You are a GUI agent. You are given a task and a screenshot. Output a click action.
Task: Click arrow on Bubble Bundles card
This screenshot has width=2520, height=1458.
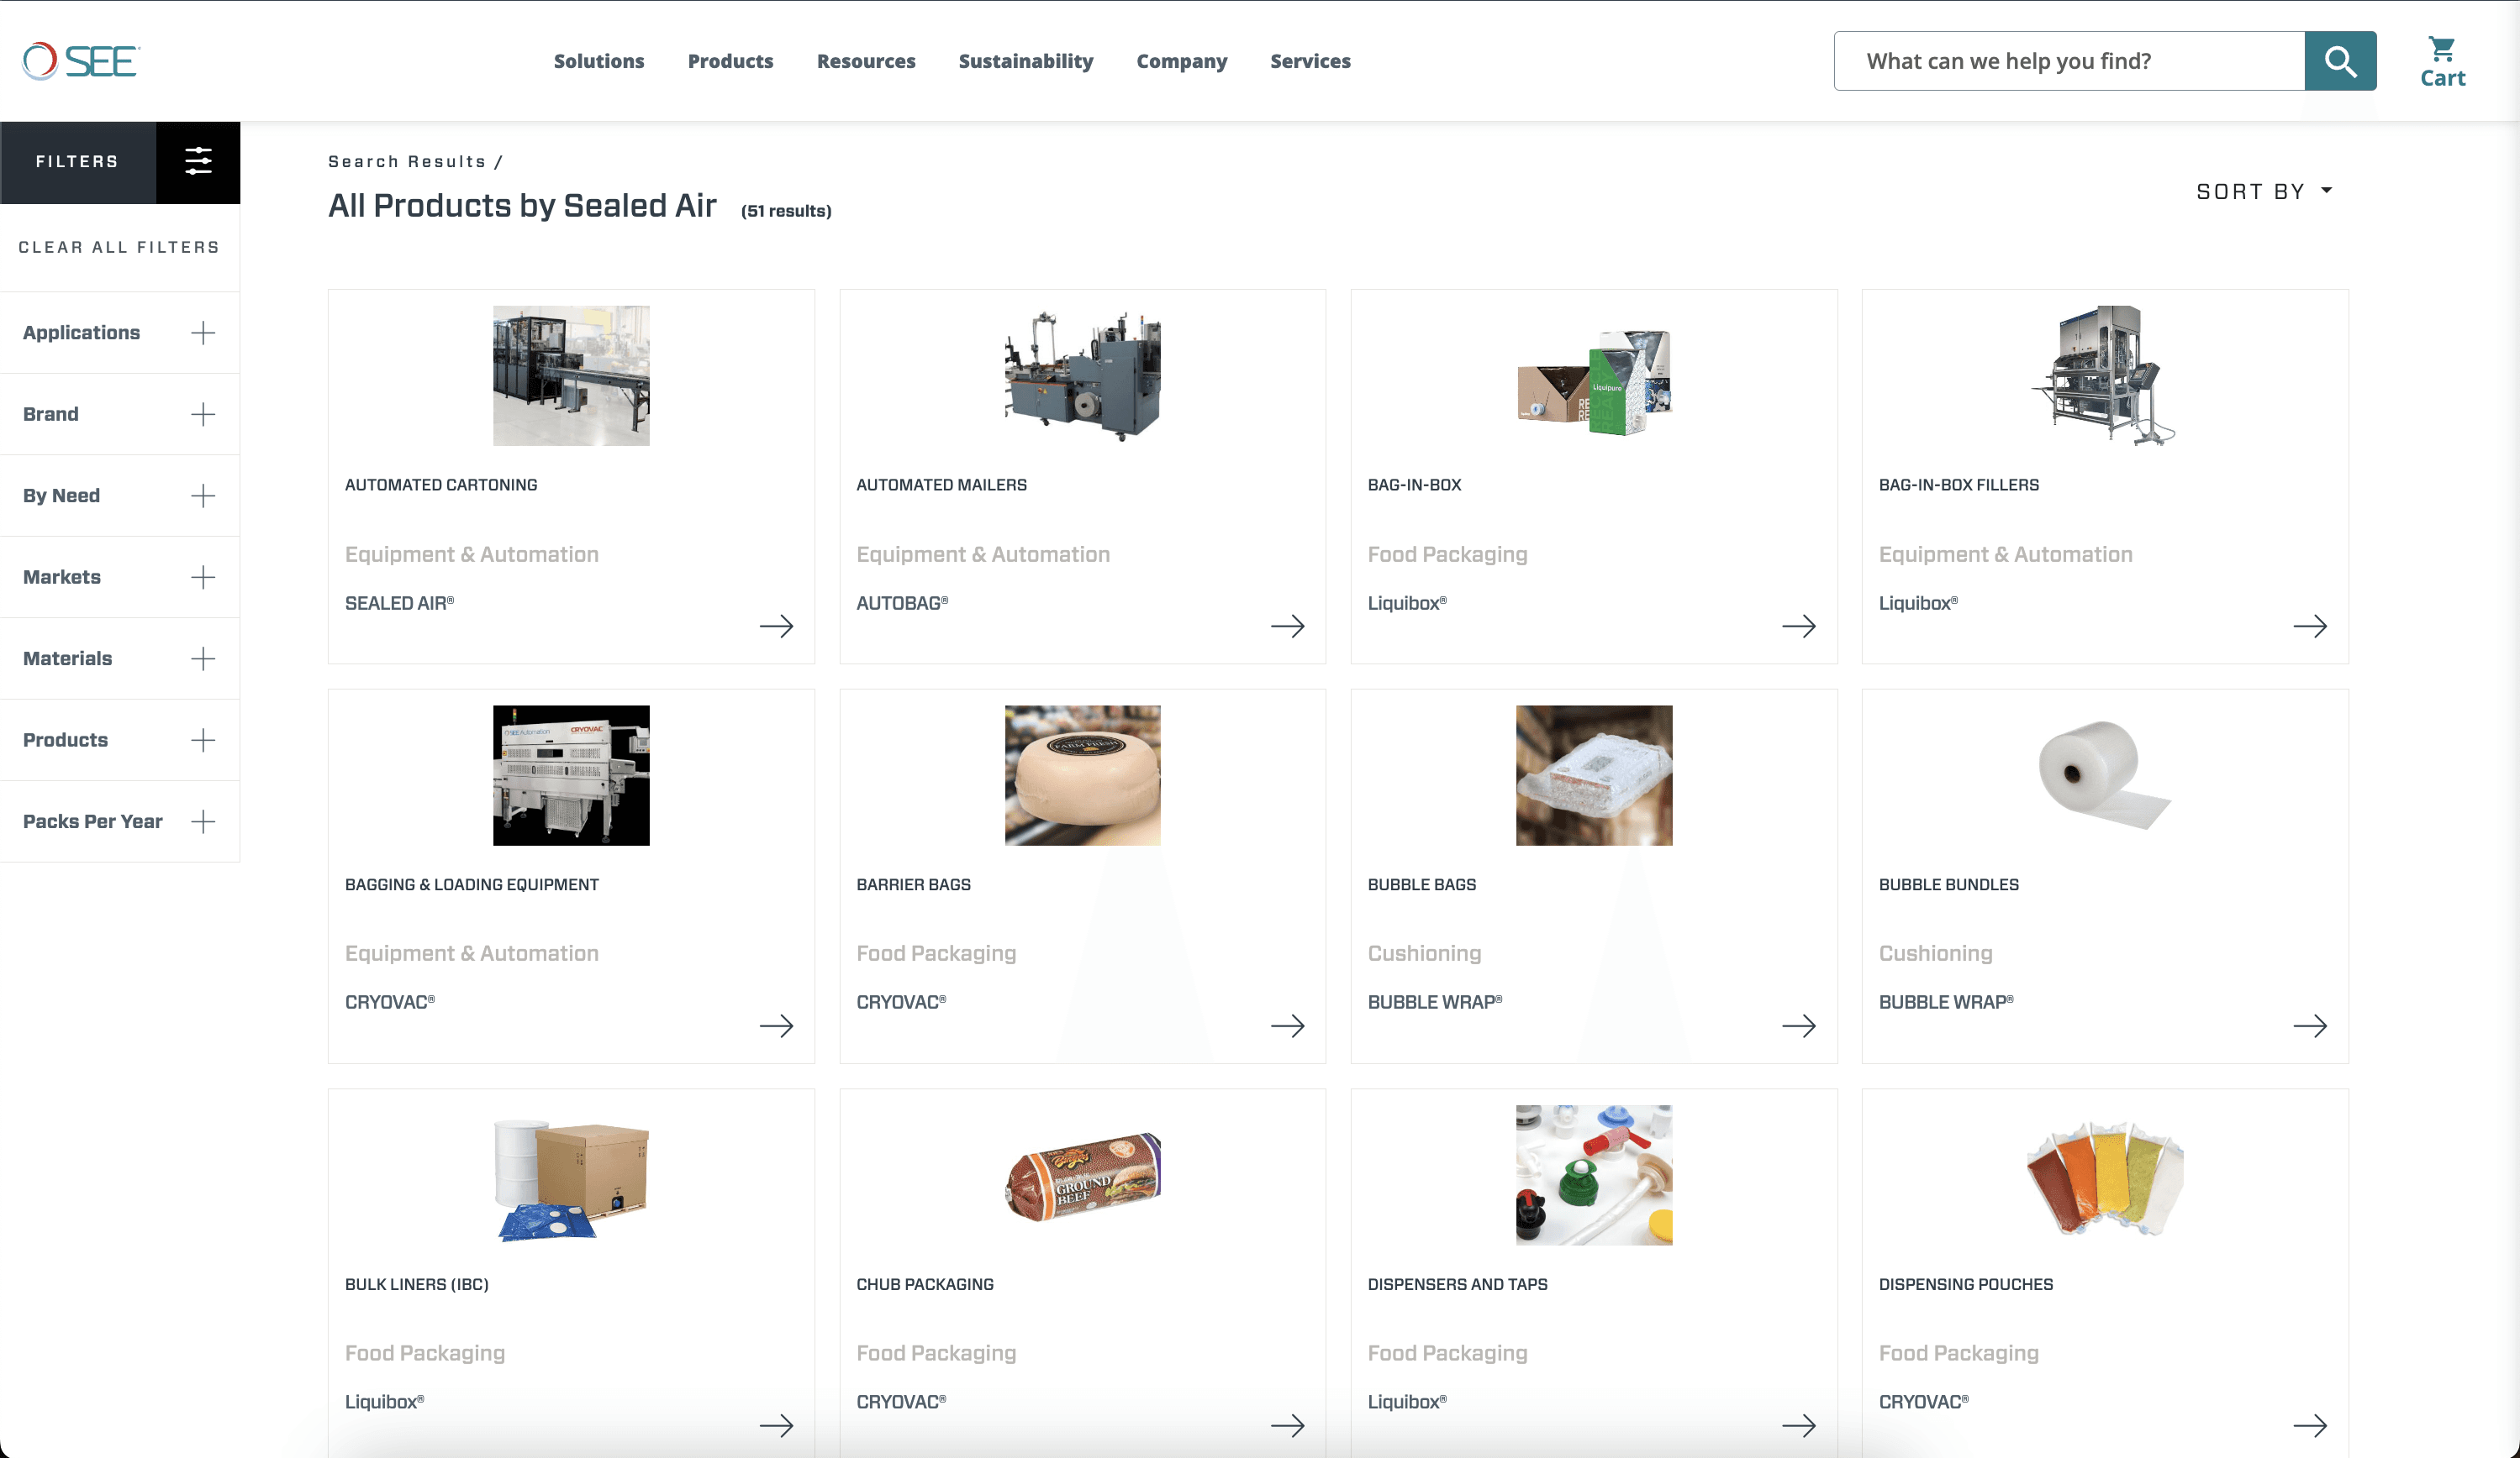[2309, 1025]
